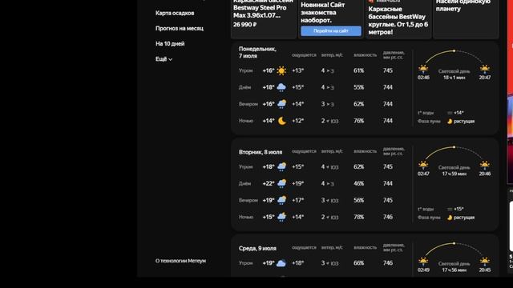The height and width of the screenshot is (288, 513).
Task: Click the 26 990 ₽ price in the ad
Action: tap(244, 25)
